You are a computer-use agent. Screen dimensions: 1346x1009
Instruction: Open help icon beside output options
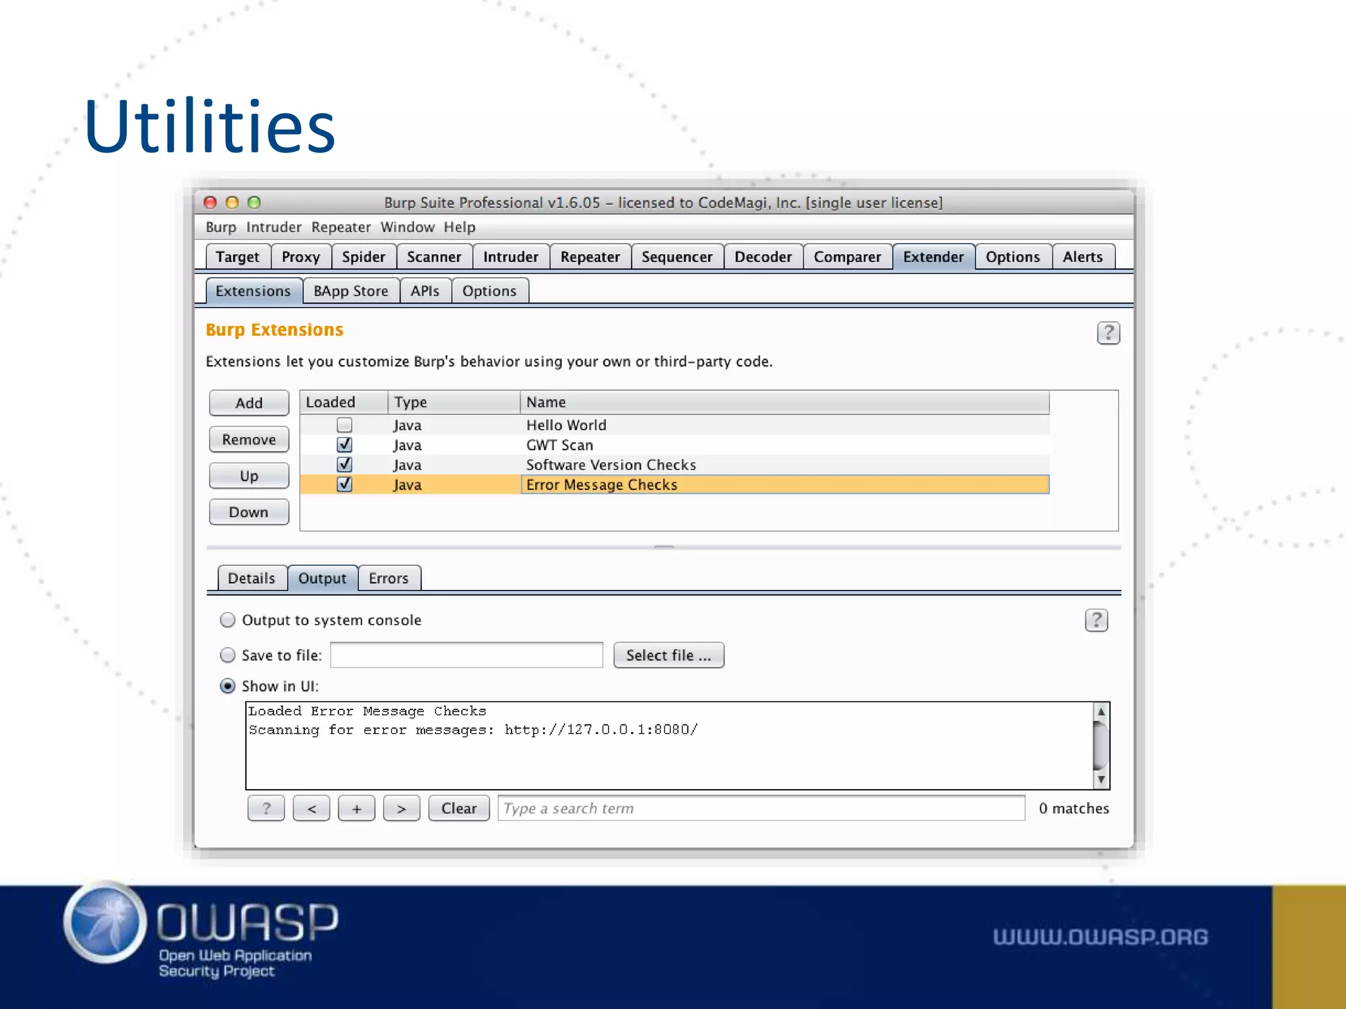(x=1096, y=620)
